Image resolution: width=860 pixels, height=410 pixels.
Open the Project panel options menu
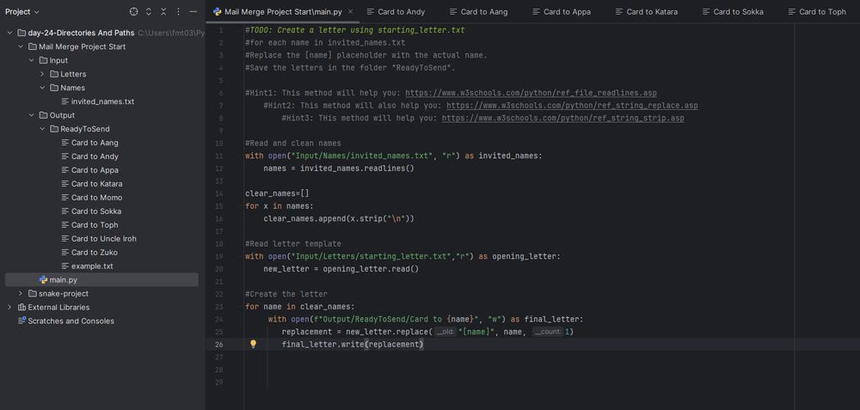178,11
